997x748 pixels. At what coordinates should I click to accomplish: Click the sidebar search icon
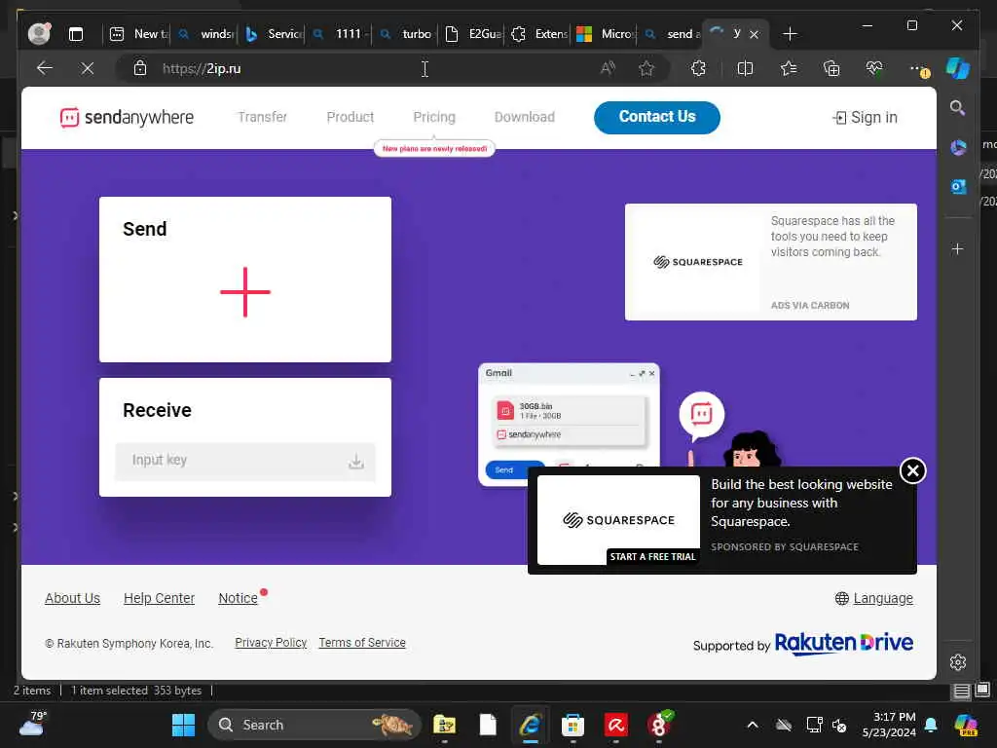(x=958, y=108)
